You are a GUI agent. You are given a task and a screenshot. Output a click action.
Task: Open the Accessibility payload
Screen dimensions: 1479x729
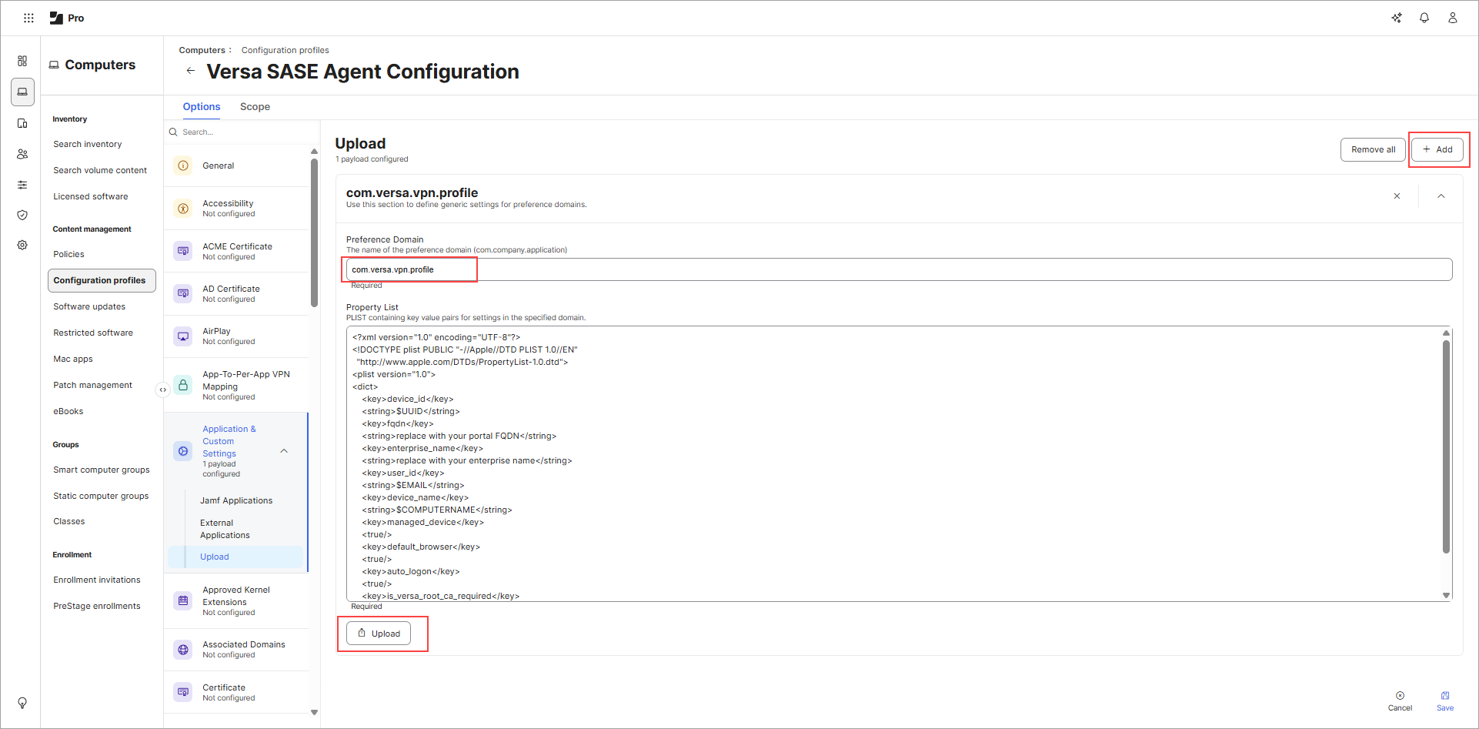[238, 208]
